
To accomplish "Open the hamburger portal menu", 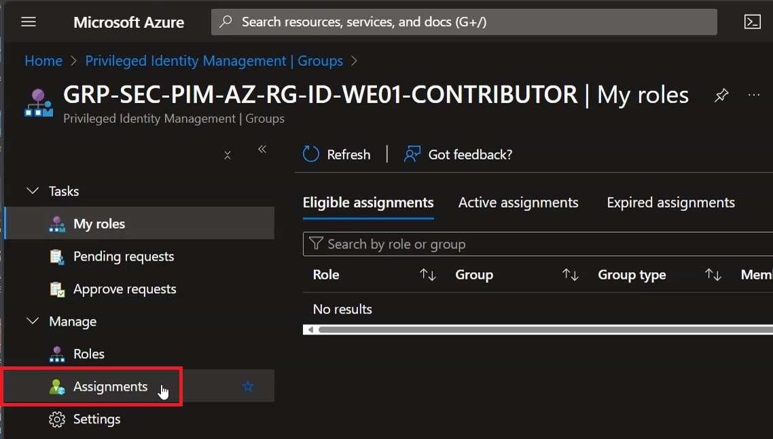I will pyautogui.click(x=29, y=22).
